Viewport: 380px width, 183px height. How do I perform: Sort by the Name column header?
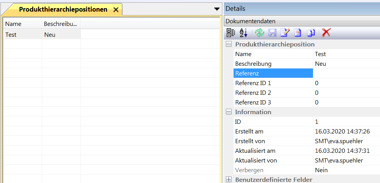coord(22,24)
